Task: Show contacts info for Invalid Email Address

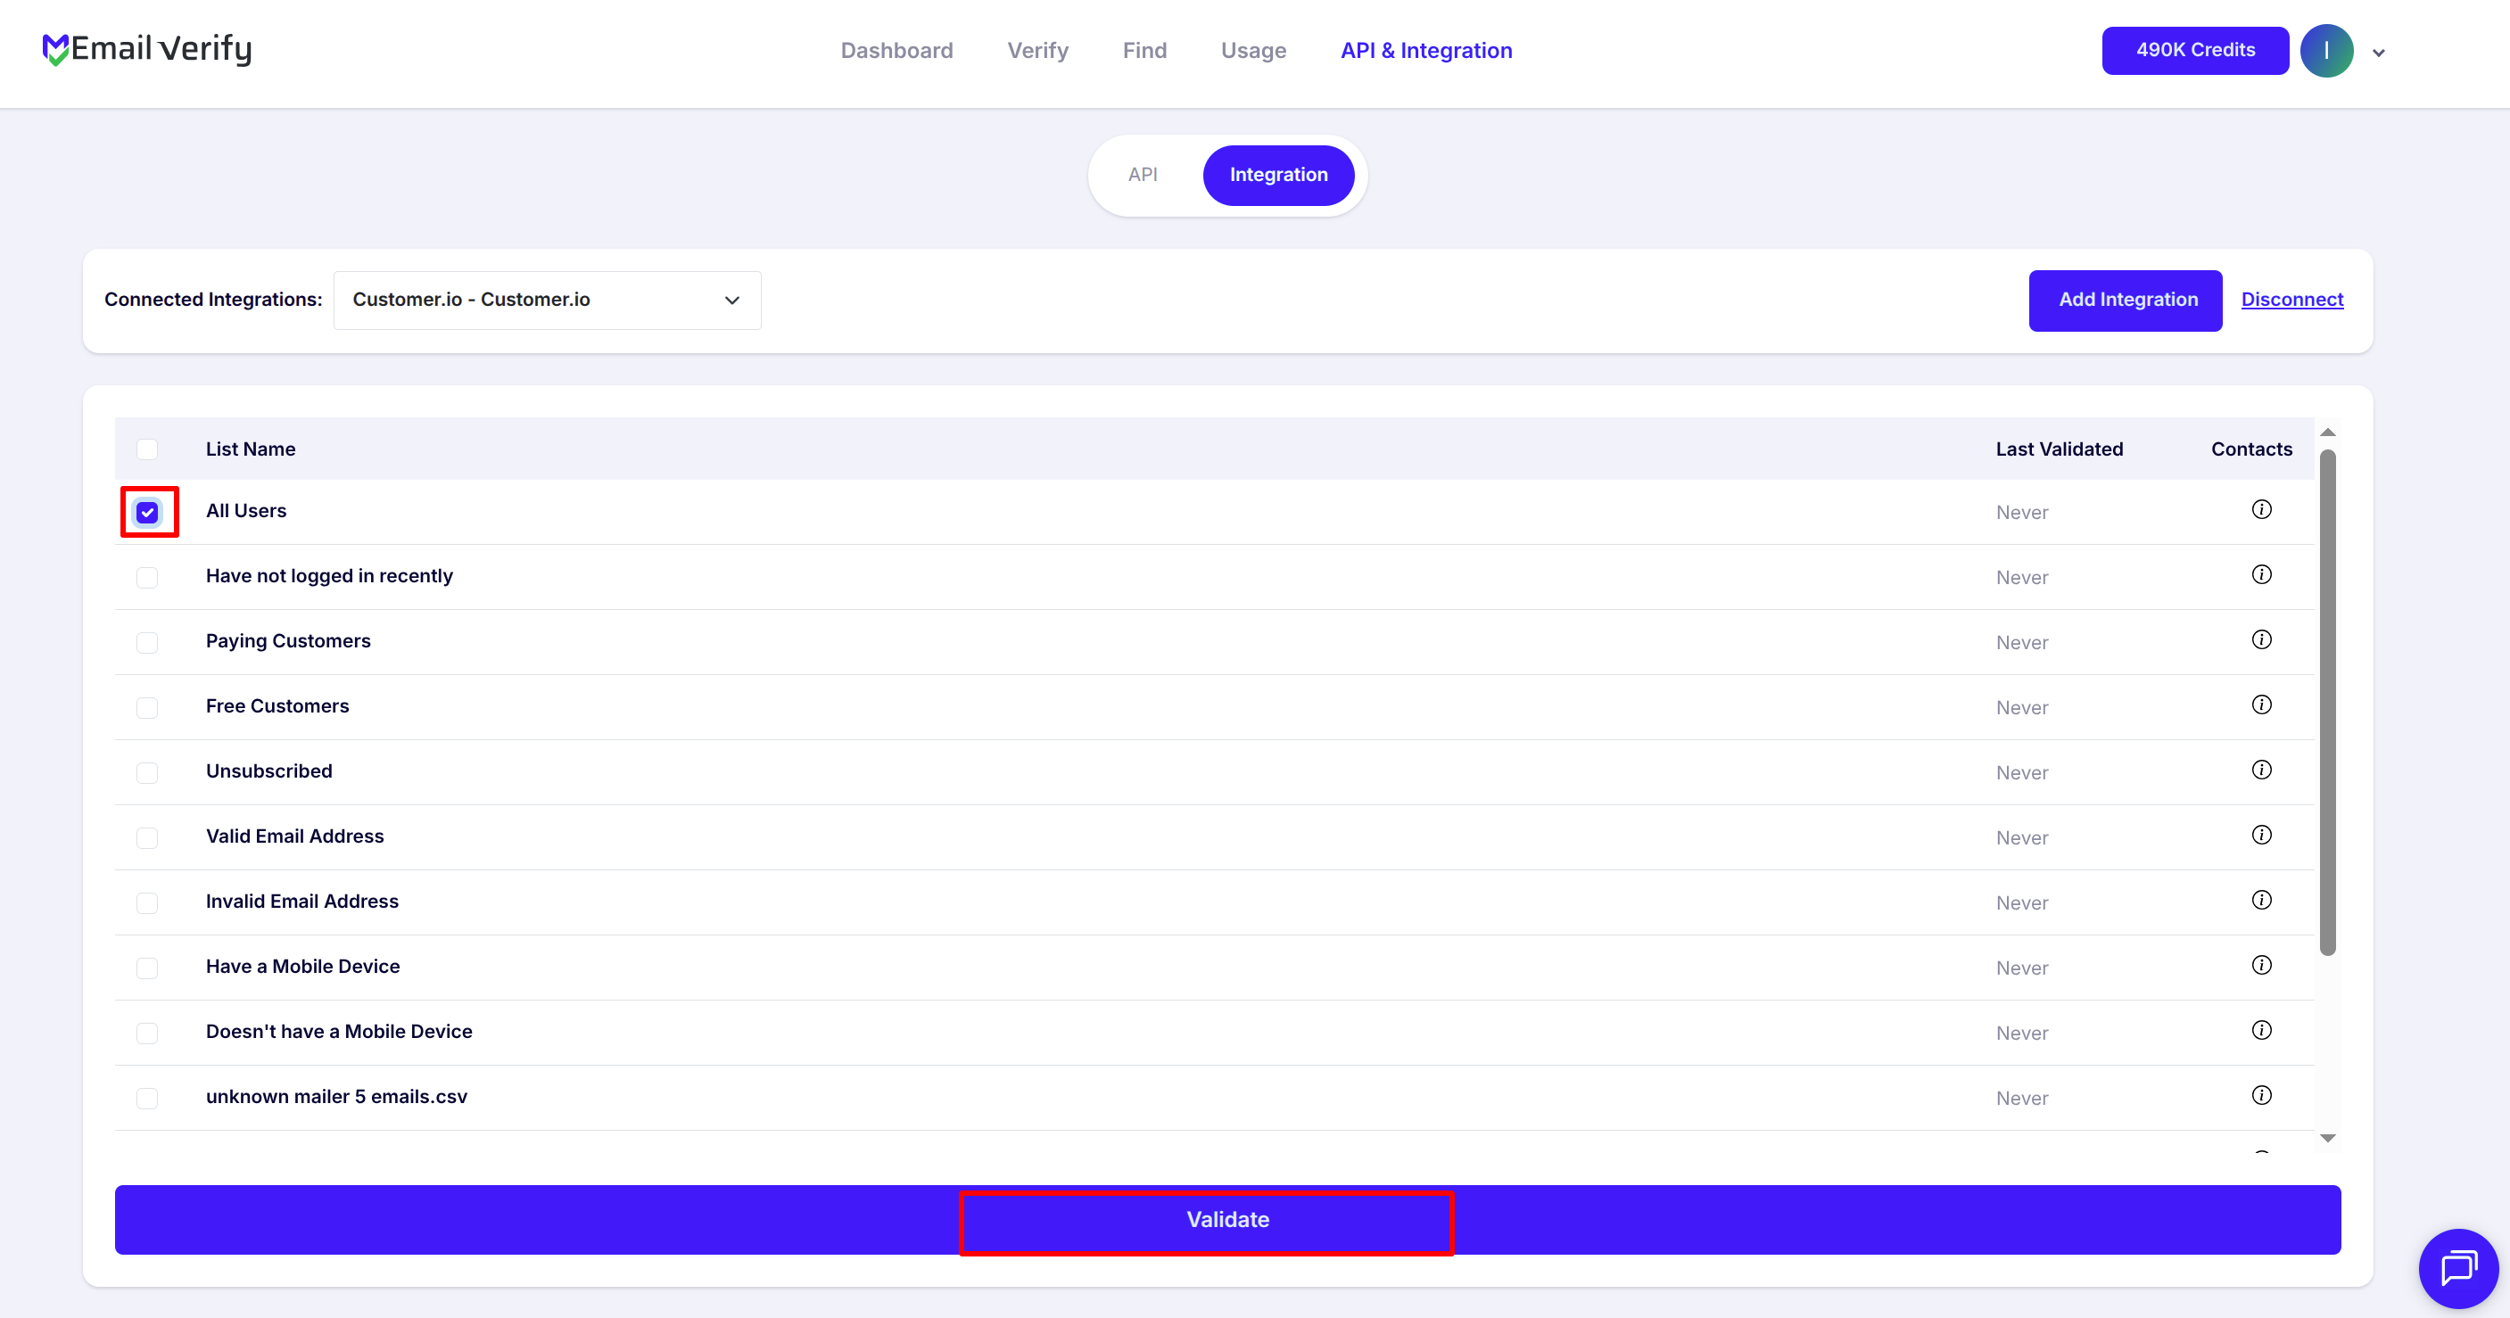Action: click(x=2261, y=900)
